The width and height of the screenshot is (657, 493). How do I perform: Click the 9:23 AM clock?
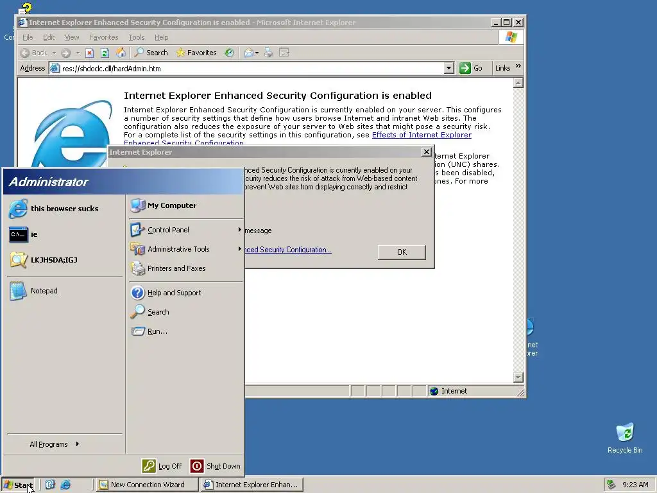pos(635,485)
